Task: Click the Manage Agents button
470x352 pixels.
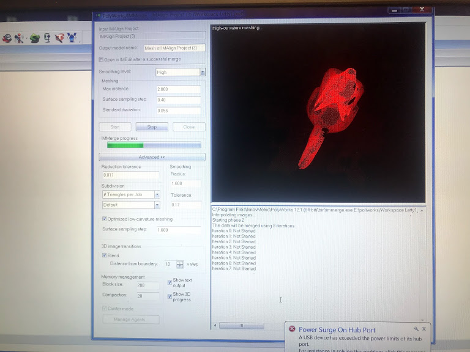Action: (x=131, y=320)
